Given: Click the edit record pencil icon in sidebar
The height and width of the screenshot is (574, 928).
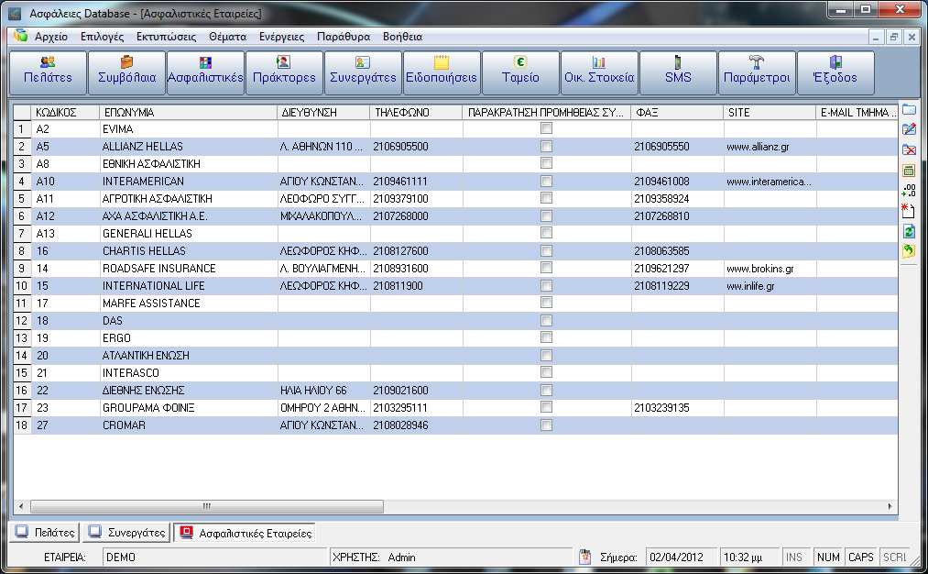Looking at the screenshot, I should (x=909, y=129).
